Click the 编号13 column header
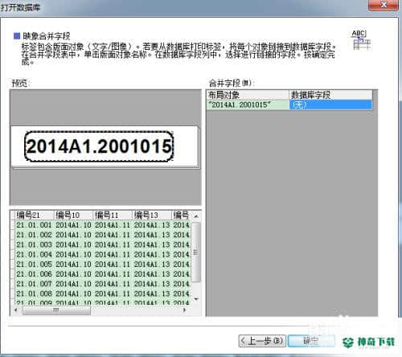402x357 pixels. coord(152,215)
